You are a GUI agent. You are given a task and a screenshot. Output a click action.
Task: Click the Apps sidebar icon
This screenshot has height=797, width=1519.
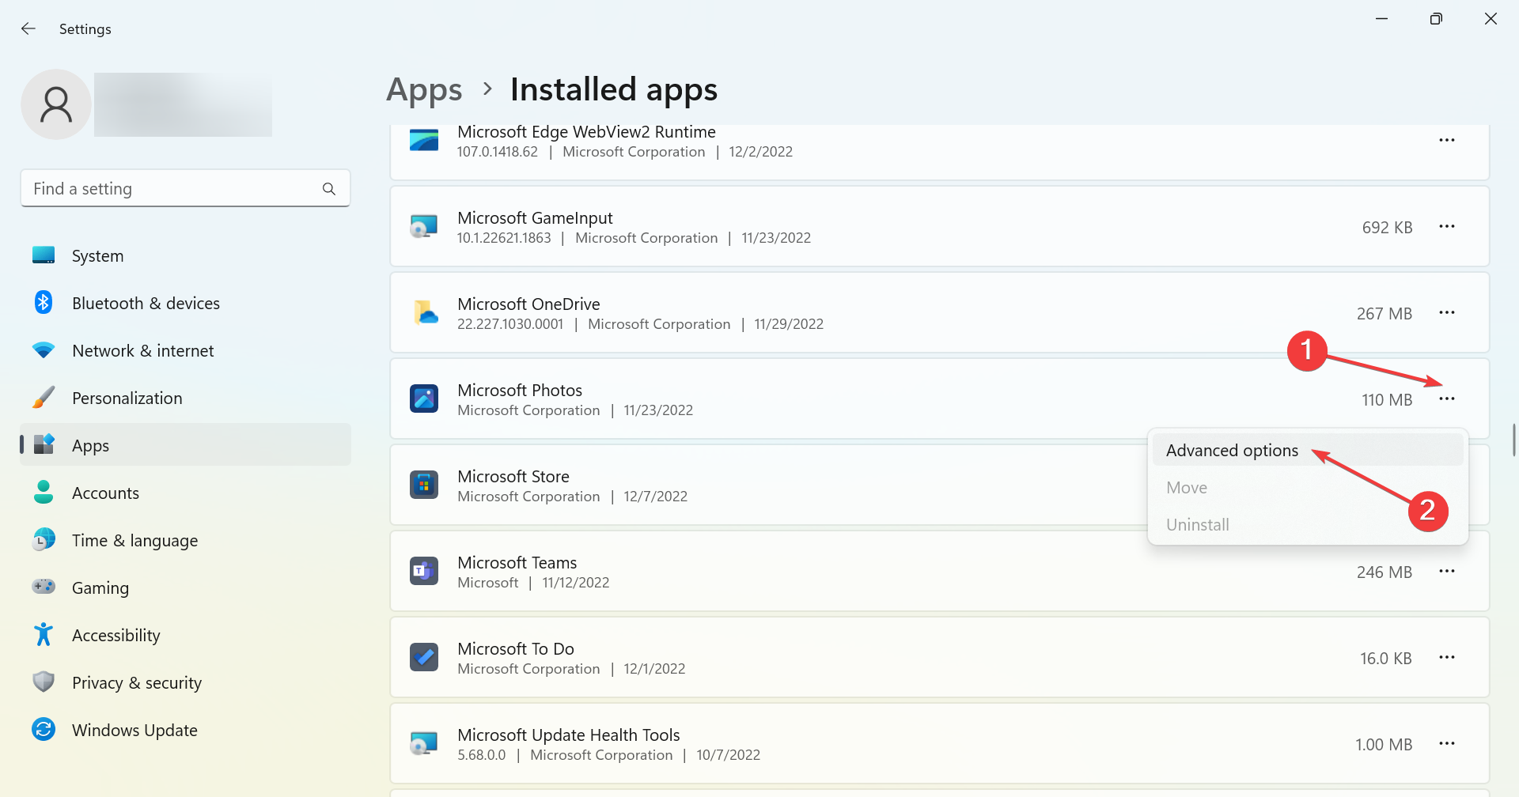click(44, 444)
